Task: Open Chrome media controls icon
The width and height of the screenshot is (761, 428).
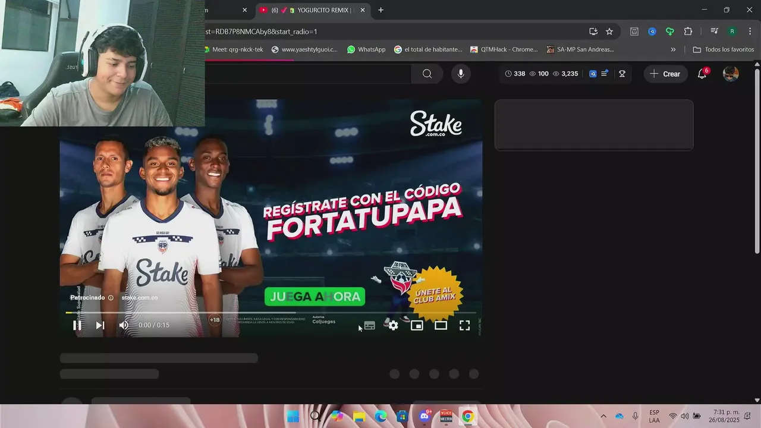Action: 715,32
